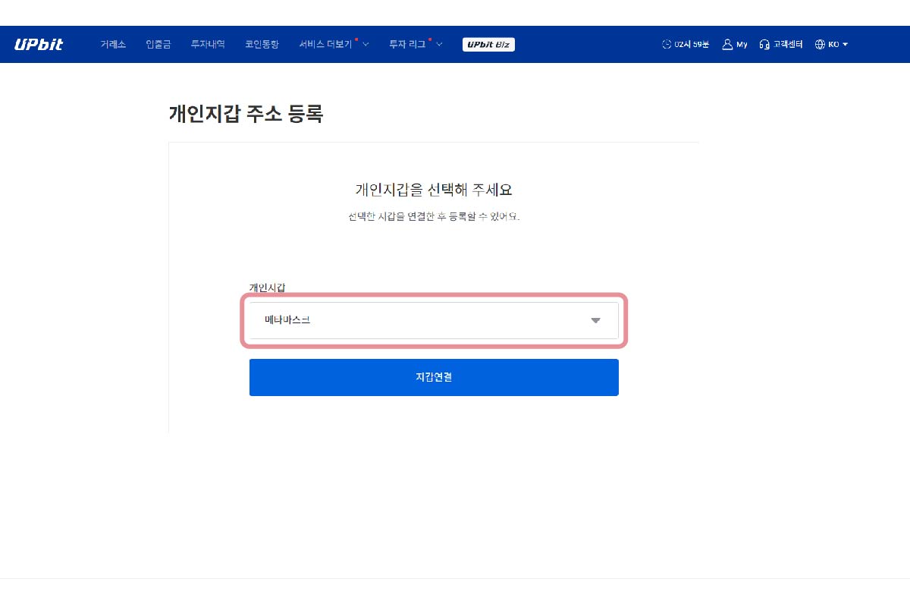Expand the 서비스 더보기 chevron
Image resolution: width=910 pixels, height=607 pixels.
click(366, 45)
